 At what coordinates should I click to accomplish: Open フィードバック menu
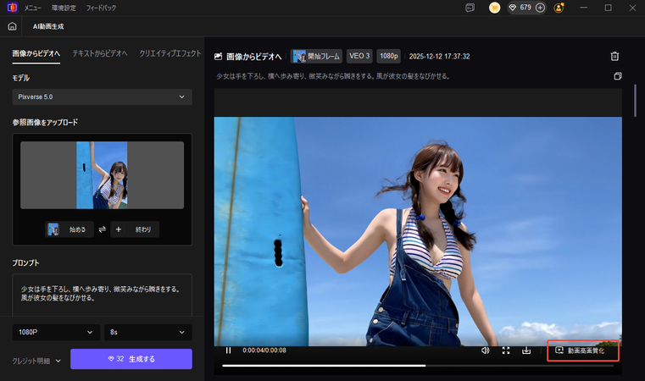coord(101,8)
